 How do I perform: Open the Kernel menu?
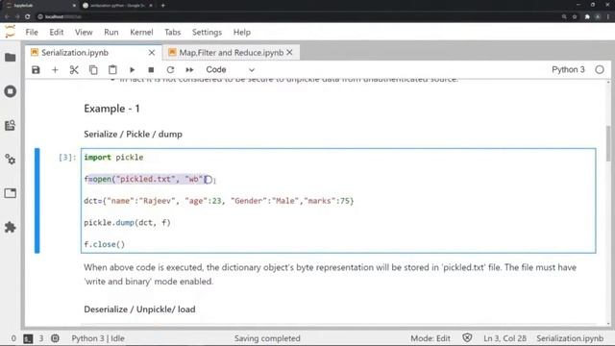click(141, 32)
